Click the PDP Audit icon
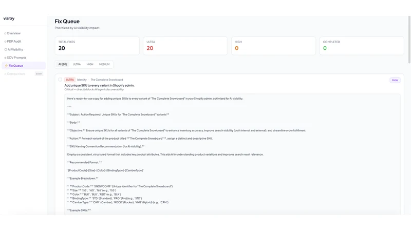 5,42
